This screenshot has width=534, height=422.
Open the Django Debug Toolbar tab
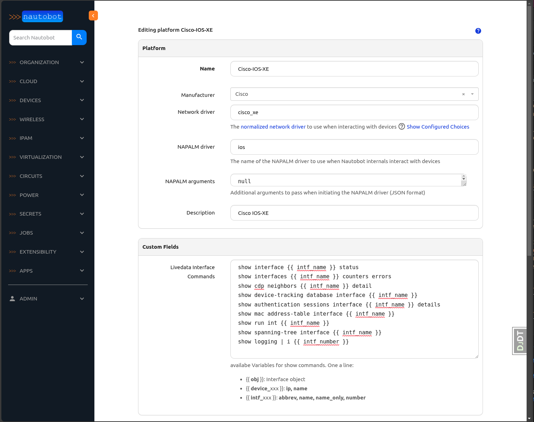[520, 341]
